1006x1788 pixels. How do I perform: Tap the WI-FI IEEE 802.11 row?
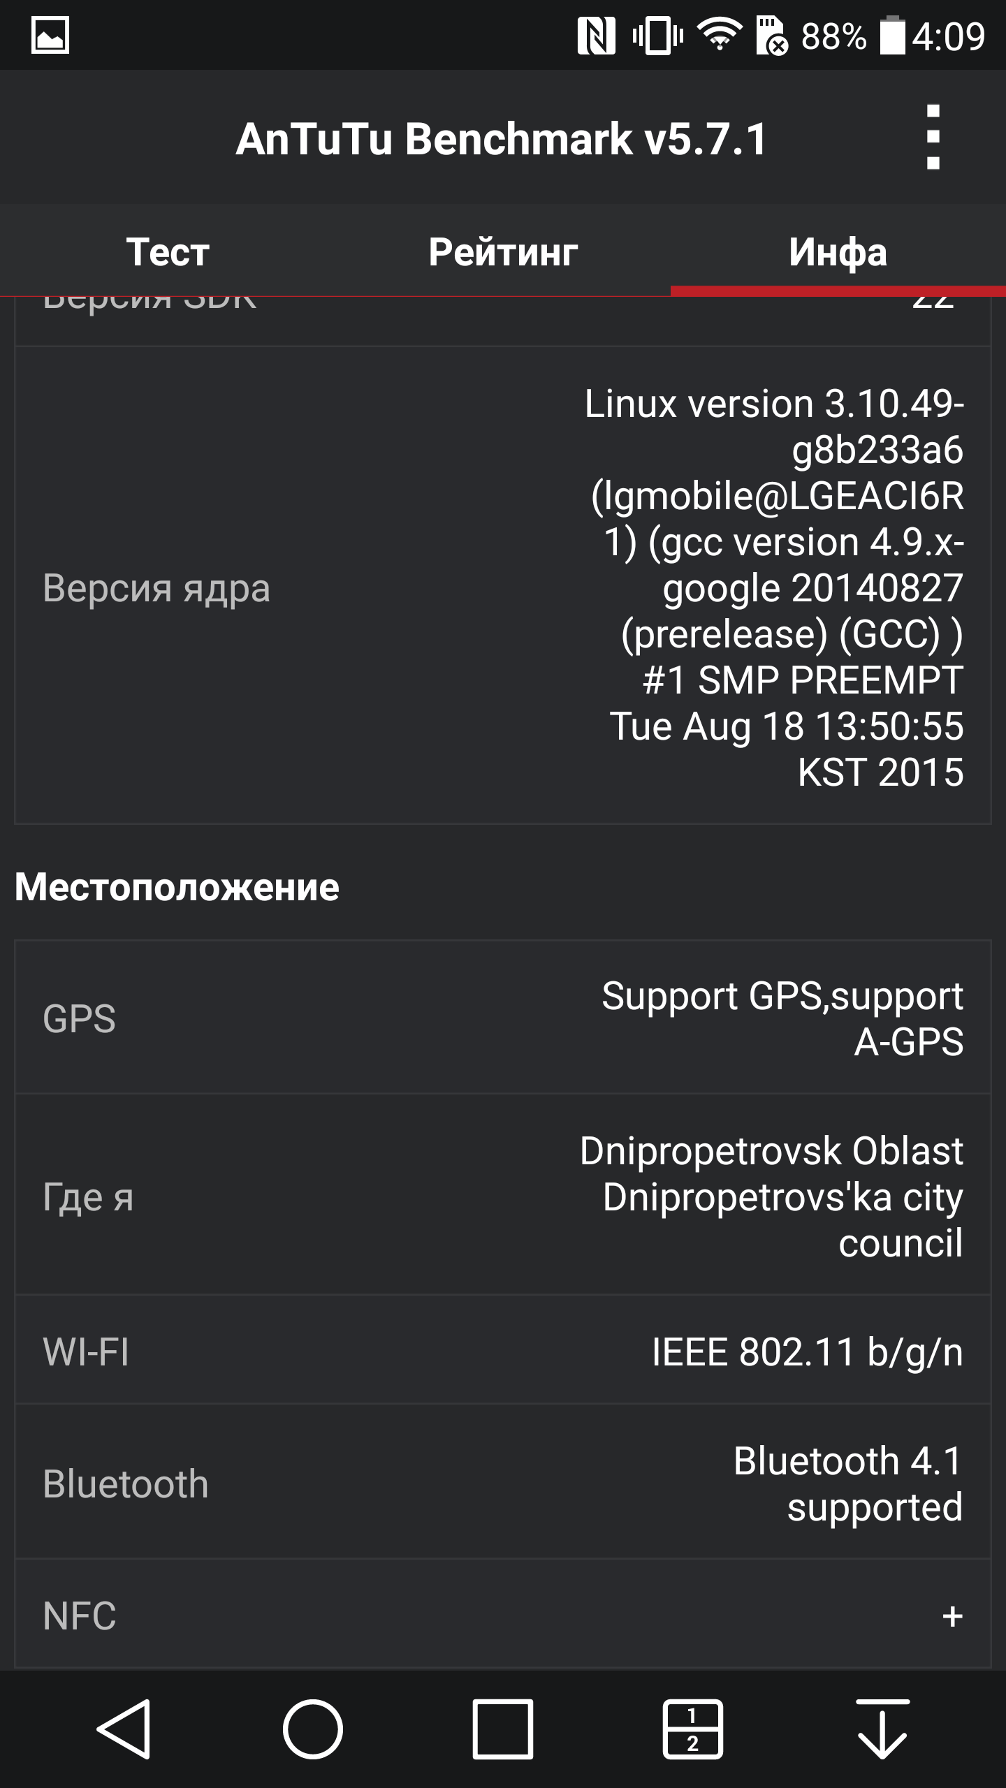tap(503, 1351)
